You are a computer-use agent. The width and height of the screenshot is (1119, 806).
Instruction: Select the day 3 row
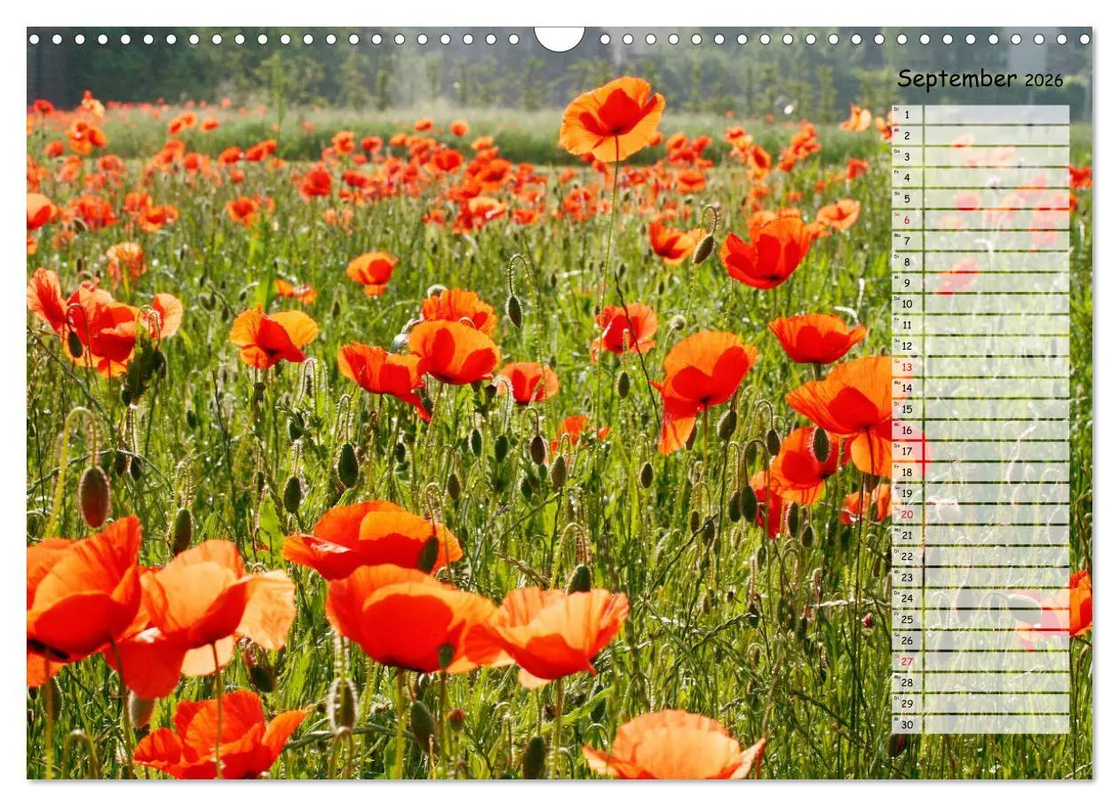[980, 156]
